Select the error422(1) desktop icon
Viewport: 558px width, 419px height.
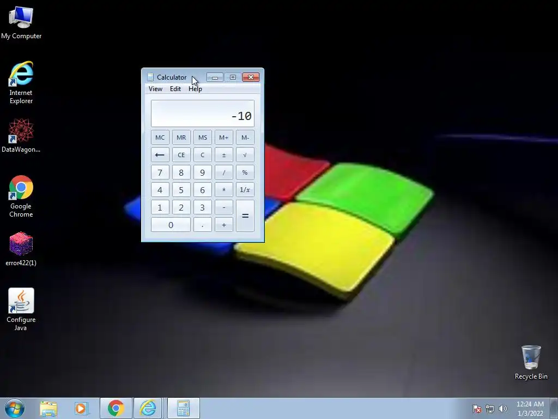[21, 249]
